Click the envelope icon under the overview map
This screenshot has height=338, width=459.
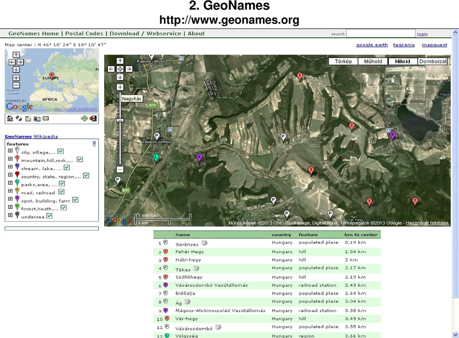coord(46,119)
